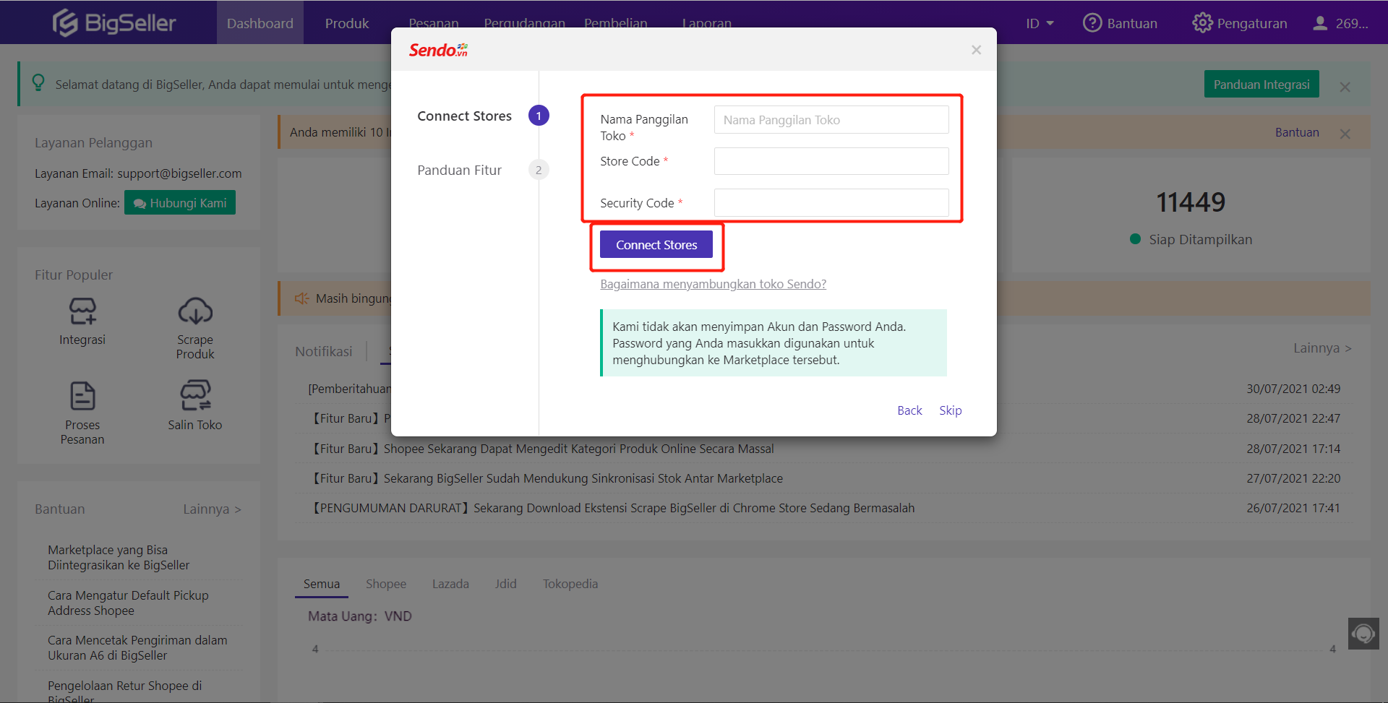Click the Bantuan help question icon

[x=1092, y=23]
